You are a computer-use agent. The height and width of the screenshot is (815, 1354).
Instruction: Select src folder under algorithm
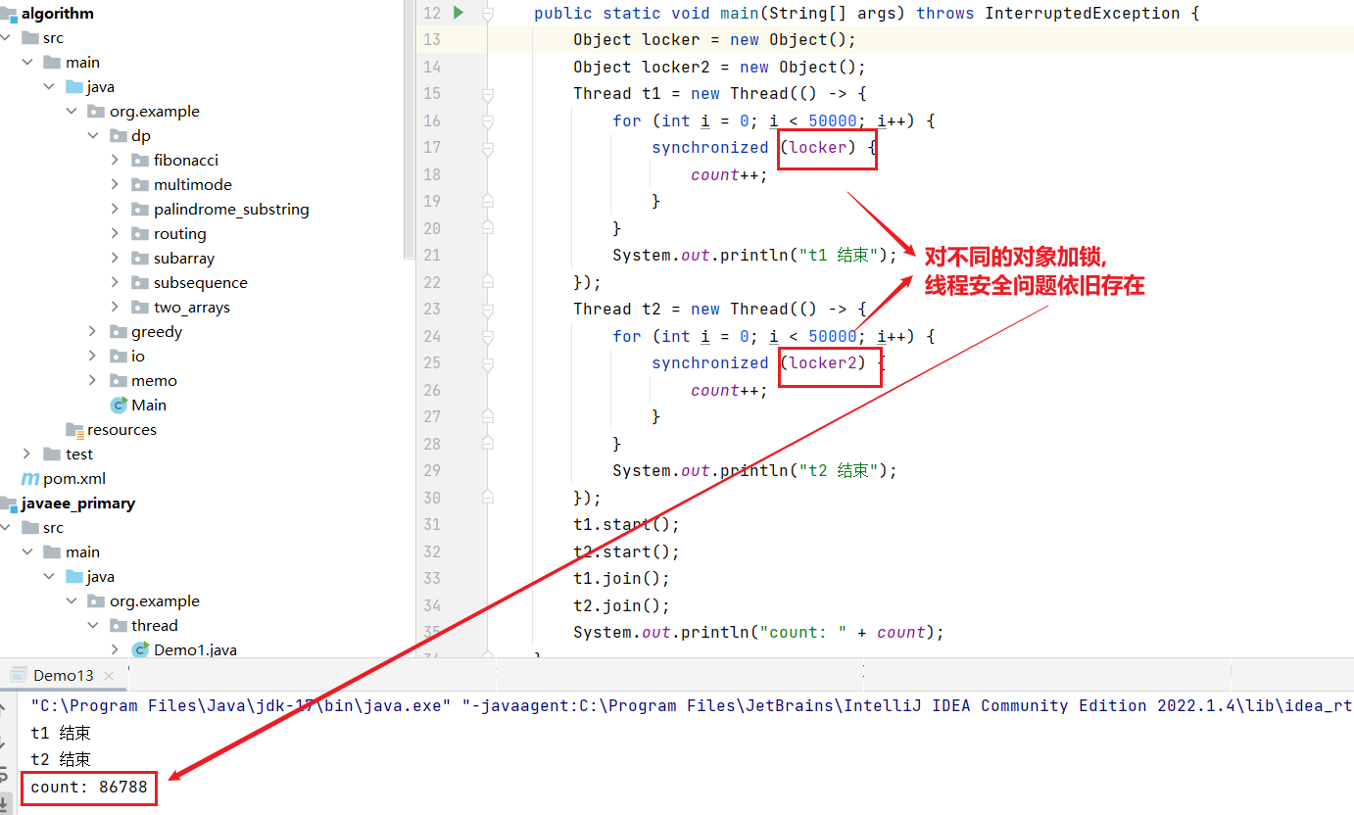pos(53,37)
